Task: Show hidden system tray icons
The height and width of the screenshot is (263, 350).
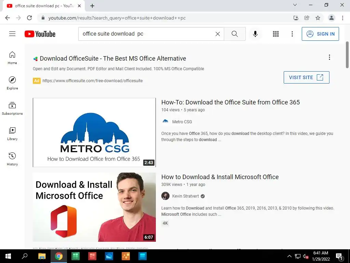Action: 289,256
